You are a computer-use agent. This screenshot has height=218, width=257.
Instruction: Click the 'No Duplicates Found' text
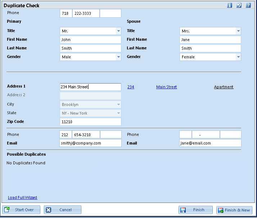[26, 163]
